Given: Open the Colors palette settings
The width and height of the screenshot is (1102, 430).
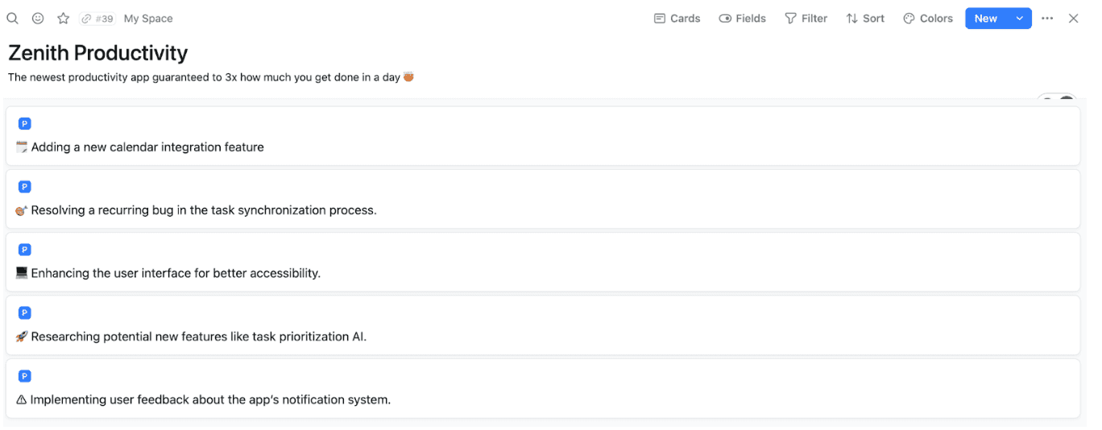Looking at the screenshot, I should (928, 19).
